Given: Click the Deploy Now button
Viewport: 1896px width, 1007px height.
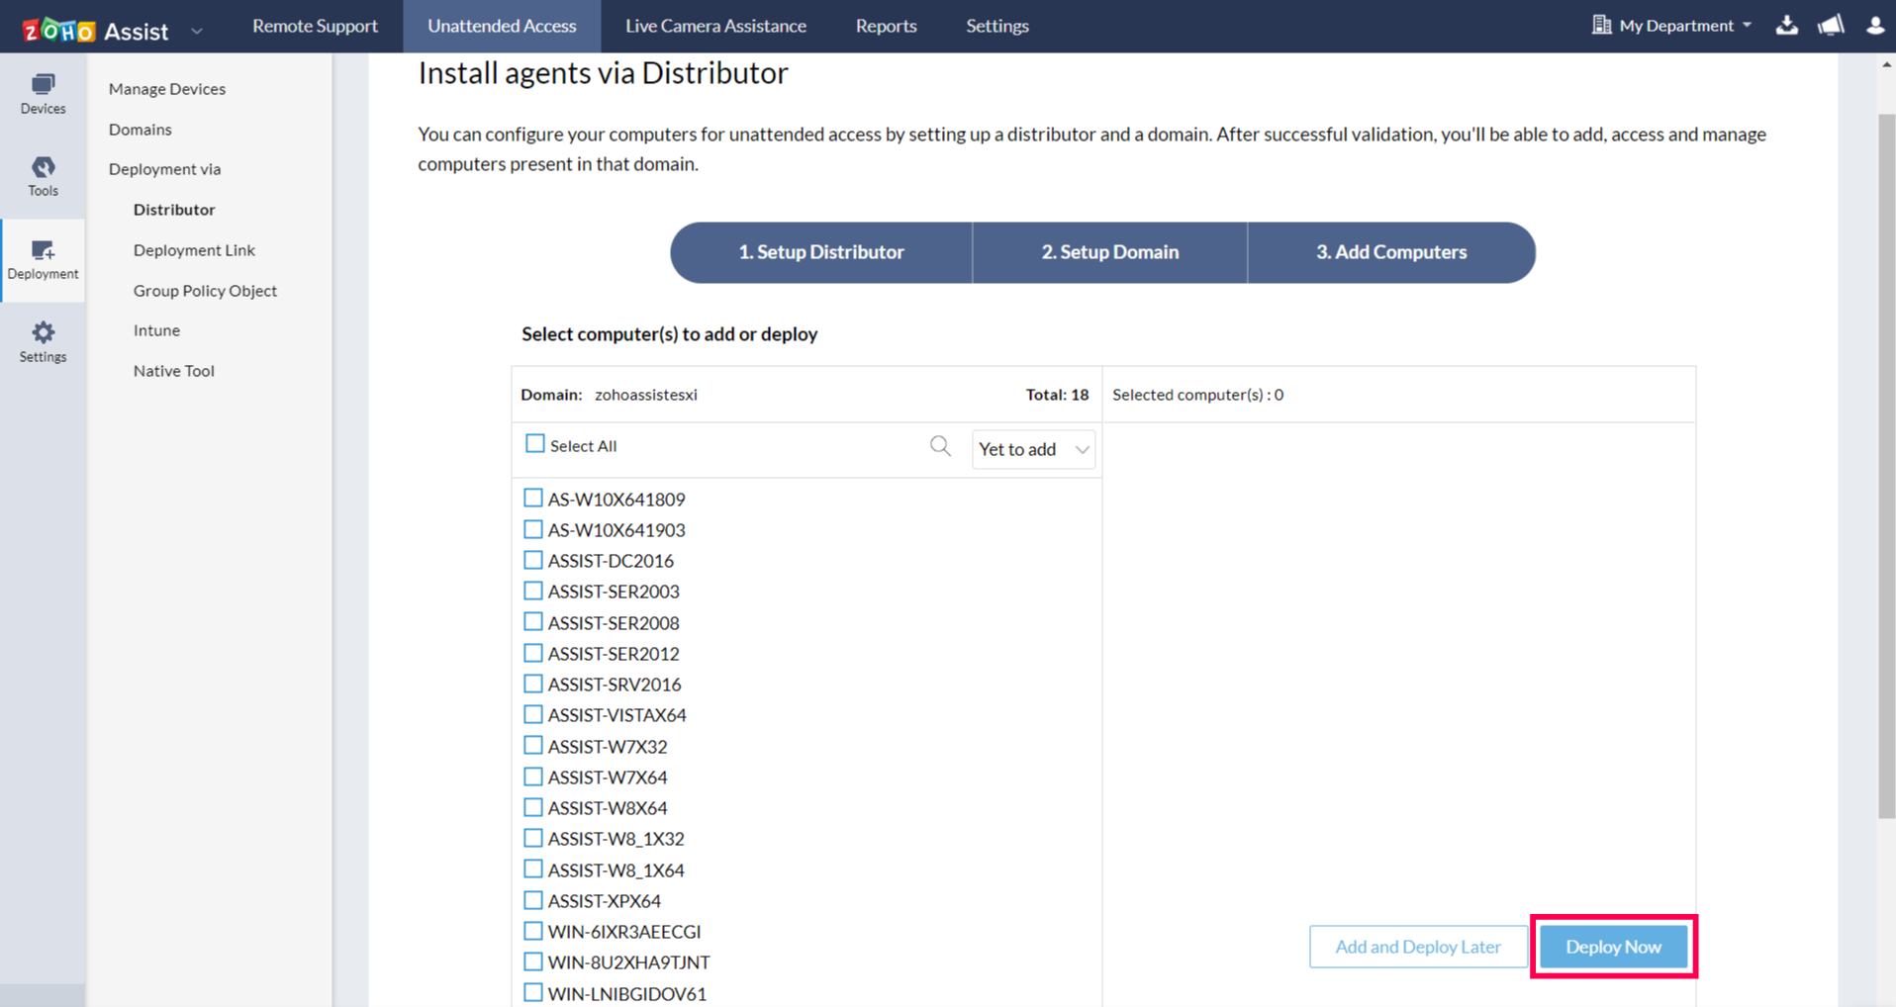Looking at the screenshot, I should [1612, 946].
